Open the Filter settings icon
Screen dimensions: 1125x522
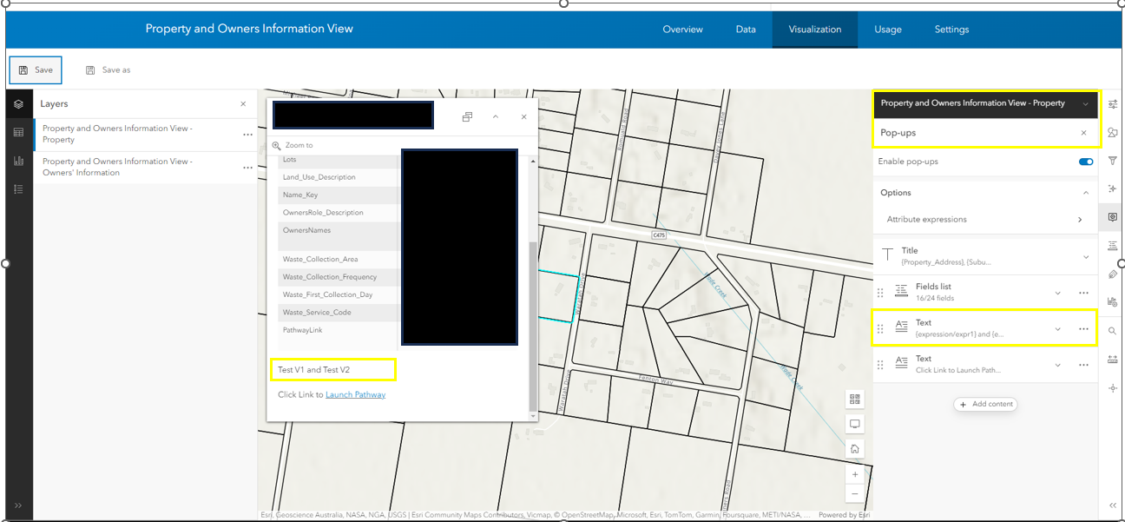click(x=1113, y=160)
